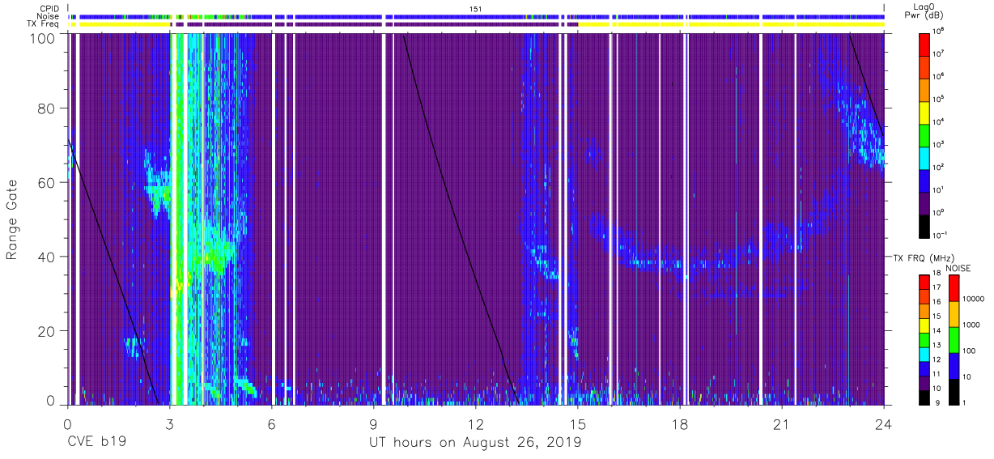Click the 'CVE b19' radar label
Screen dimensions: 994x459
click(x=96, y=443)
